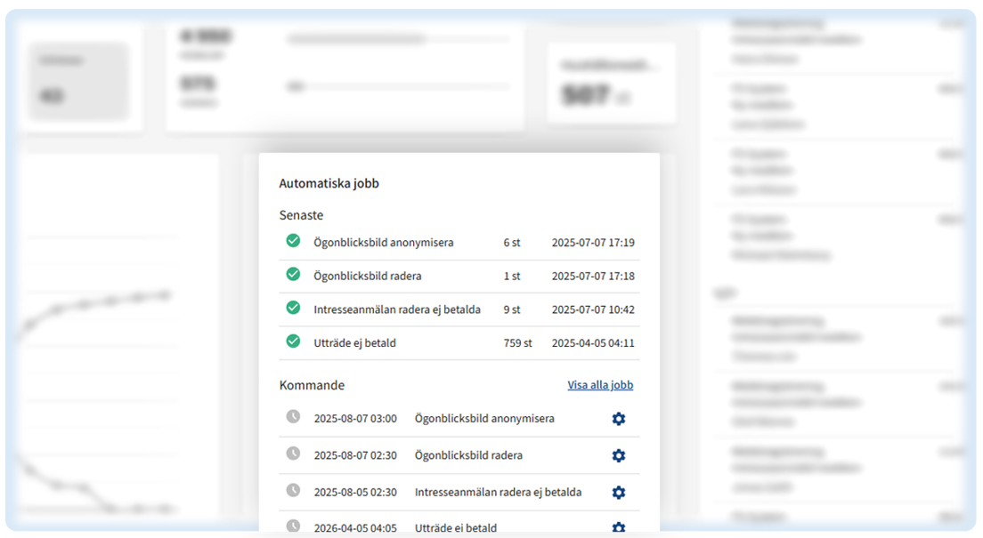Click green check icon for Utträde ej betald 759 st
This screenshot has height=538, width=983.
(x=293, y=341)
